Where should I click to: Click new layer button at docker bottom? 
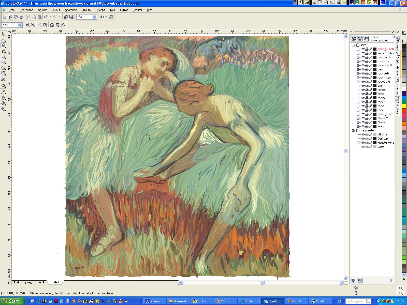pyautogui.click(x=353, y=281)
